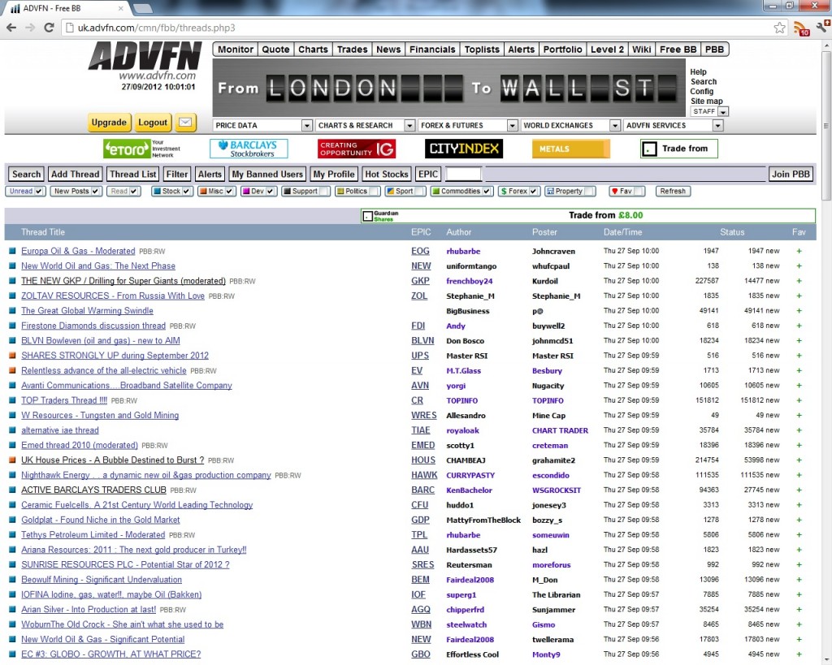Uncheck the Stock category filter
The image size is (832, 665).
186,192
